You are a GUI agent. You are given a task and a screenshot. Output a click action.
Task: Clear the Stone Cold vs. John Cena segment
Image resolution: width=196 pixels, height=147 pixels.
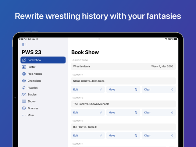tap(159, 89)
